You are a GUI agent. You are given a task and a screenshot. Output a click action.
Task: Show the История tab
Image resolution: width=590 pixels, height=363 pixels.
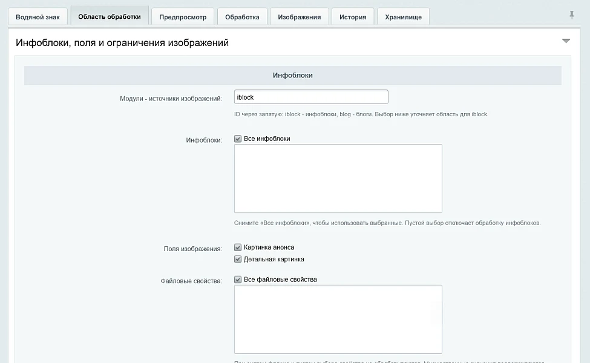(353, 16)
